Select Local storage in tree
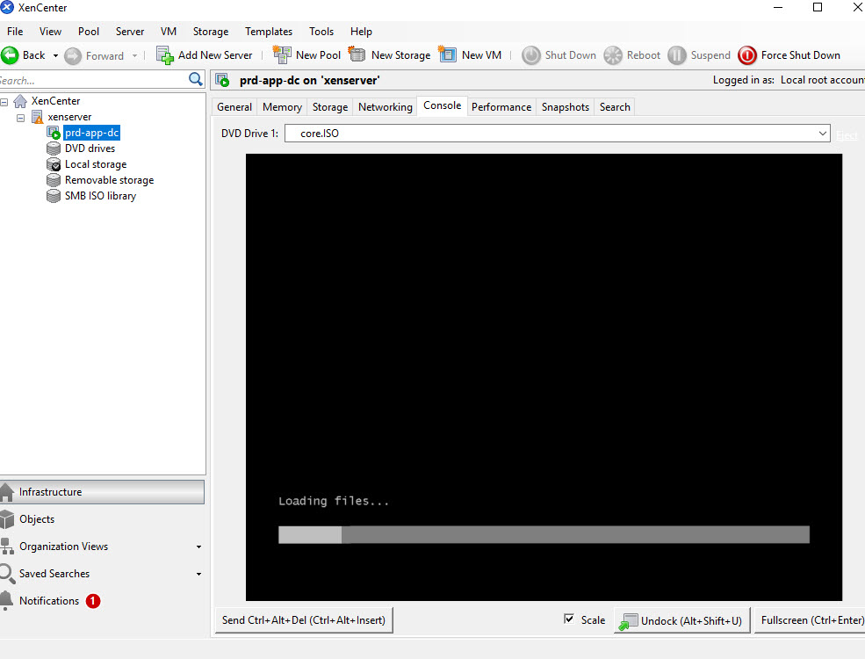865x659 pixels. [95, 164]
